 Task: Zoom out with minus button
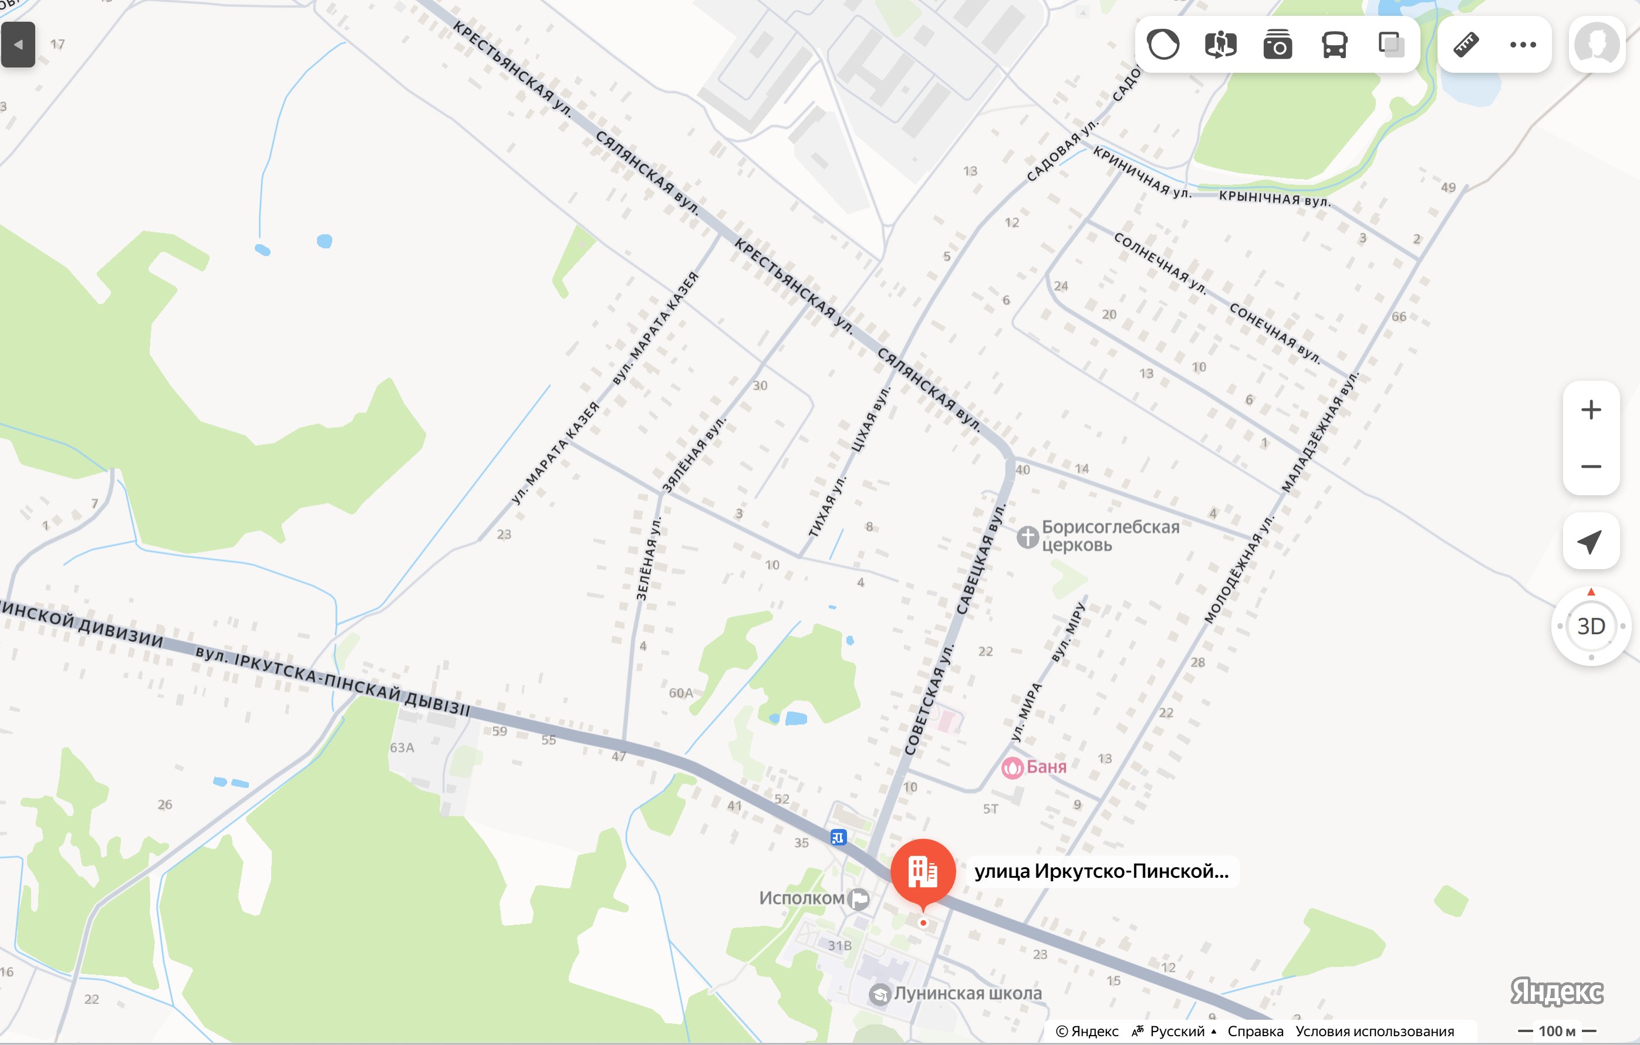click(1591, 466)
